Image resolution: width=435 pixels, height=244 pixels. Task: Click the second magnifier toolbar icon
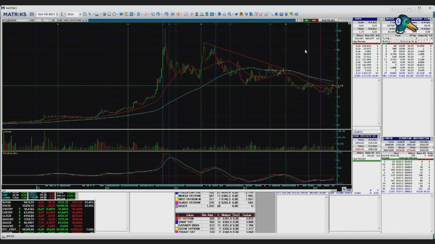click(x=230, y=14)
